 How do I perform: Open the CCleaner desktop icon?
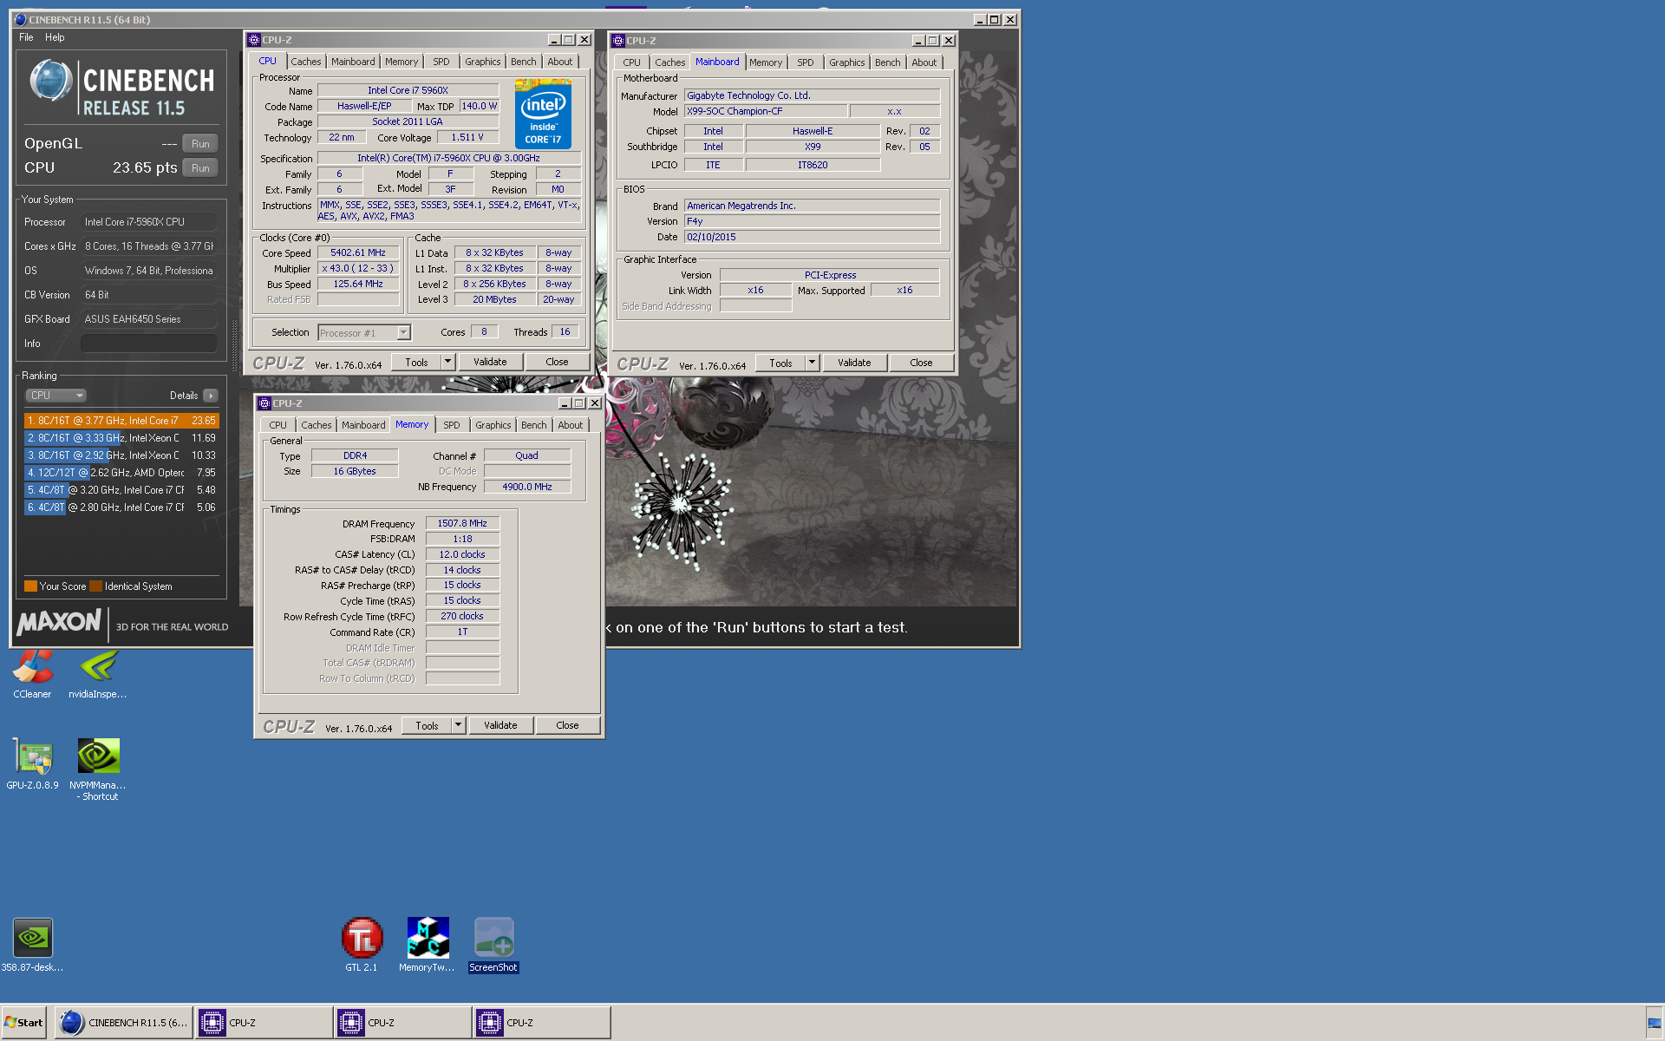[32, 672]
